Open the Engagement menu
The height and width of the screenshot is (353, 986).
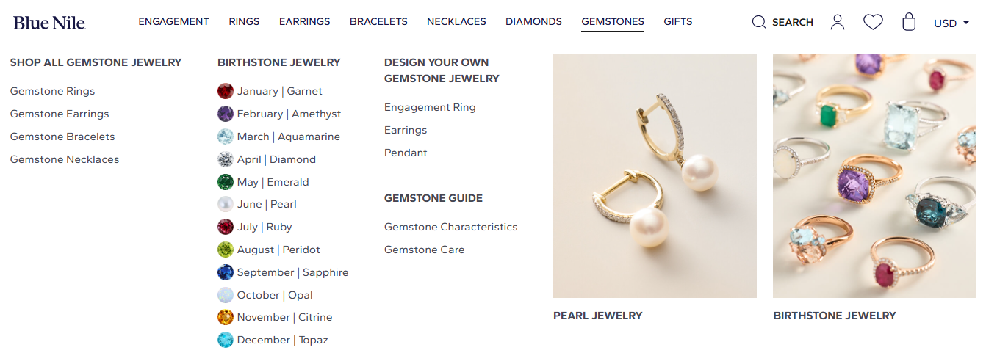click(173, 22)
